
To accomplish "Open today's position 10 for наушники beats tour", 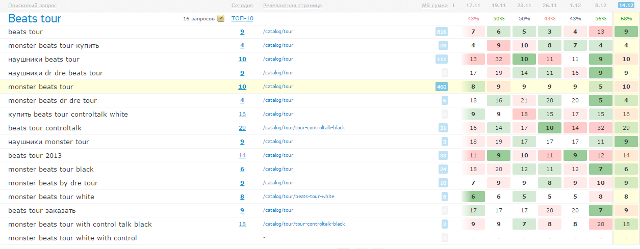I will pos(242,59).
